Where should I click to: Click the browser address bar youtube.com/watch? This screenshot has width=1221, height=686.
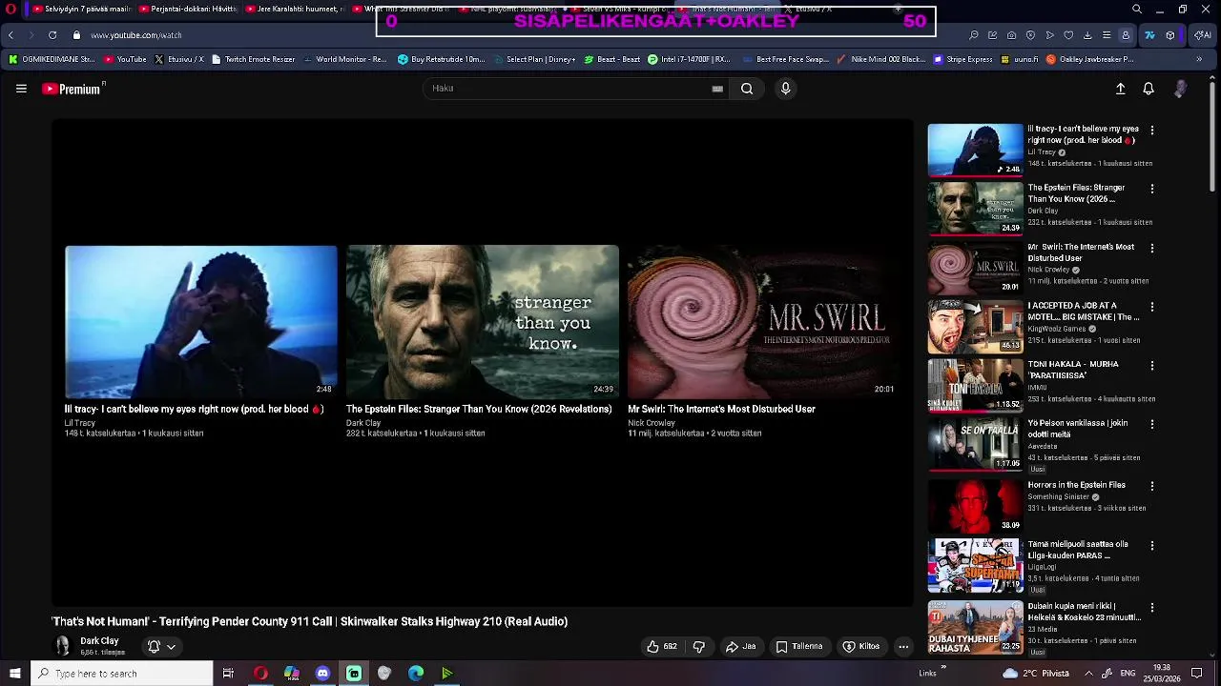tap(136, 35)
